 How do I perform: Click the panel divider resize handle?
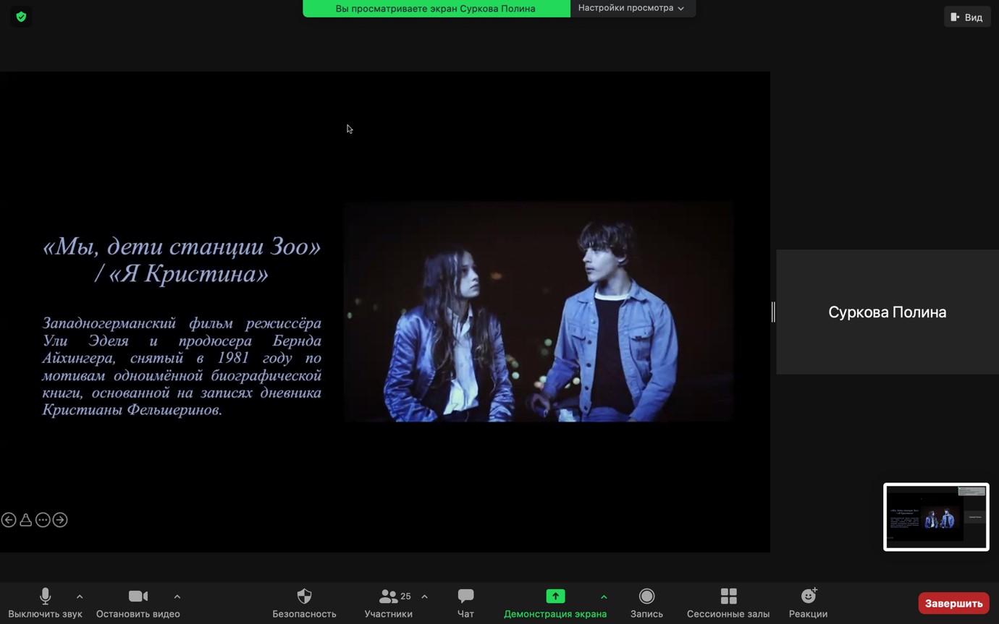tap(773, 312)
